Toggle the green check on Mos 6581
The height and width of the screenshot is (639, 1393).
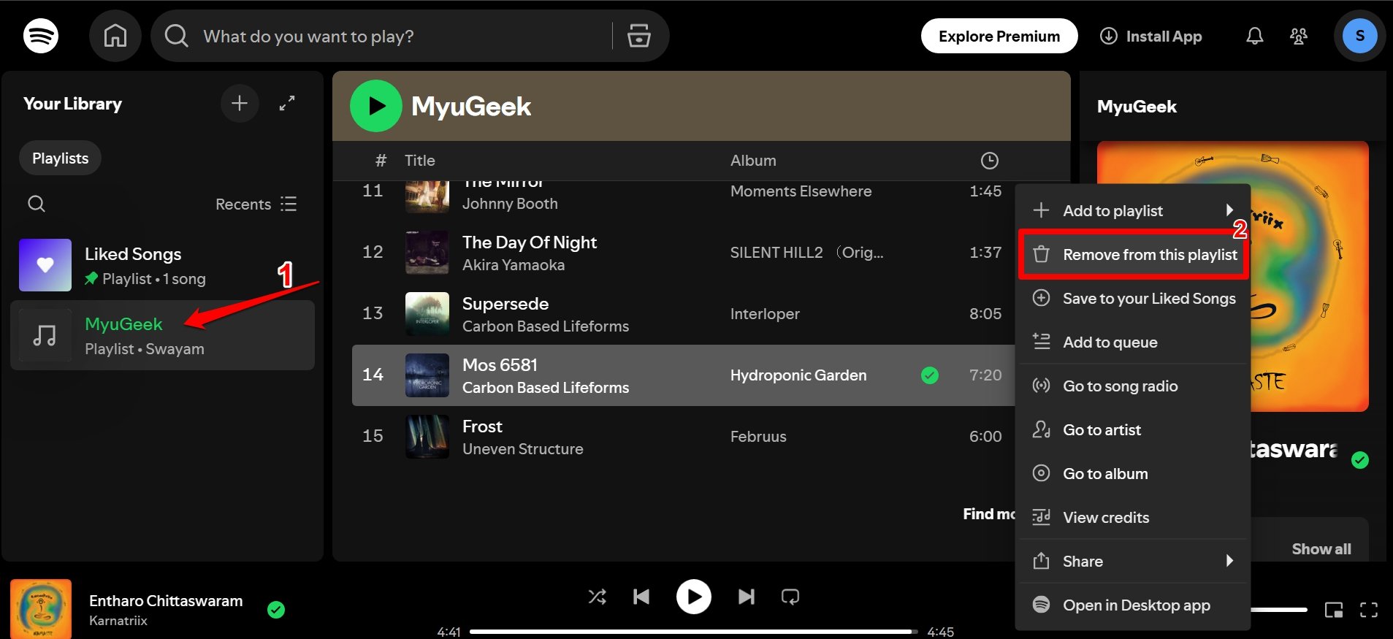coord(930,375)
